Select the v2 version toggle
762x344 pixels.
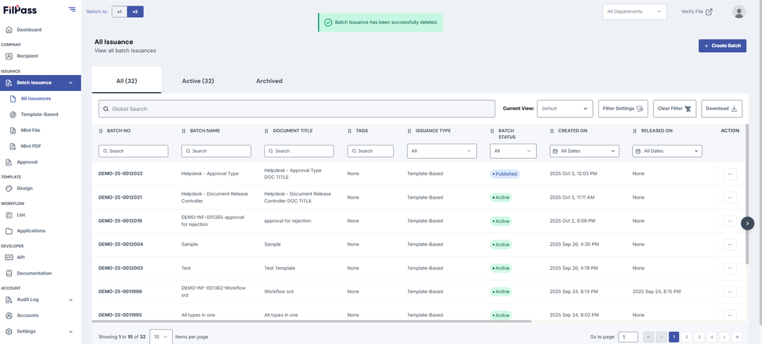click(135, 11)
